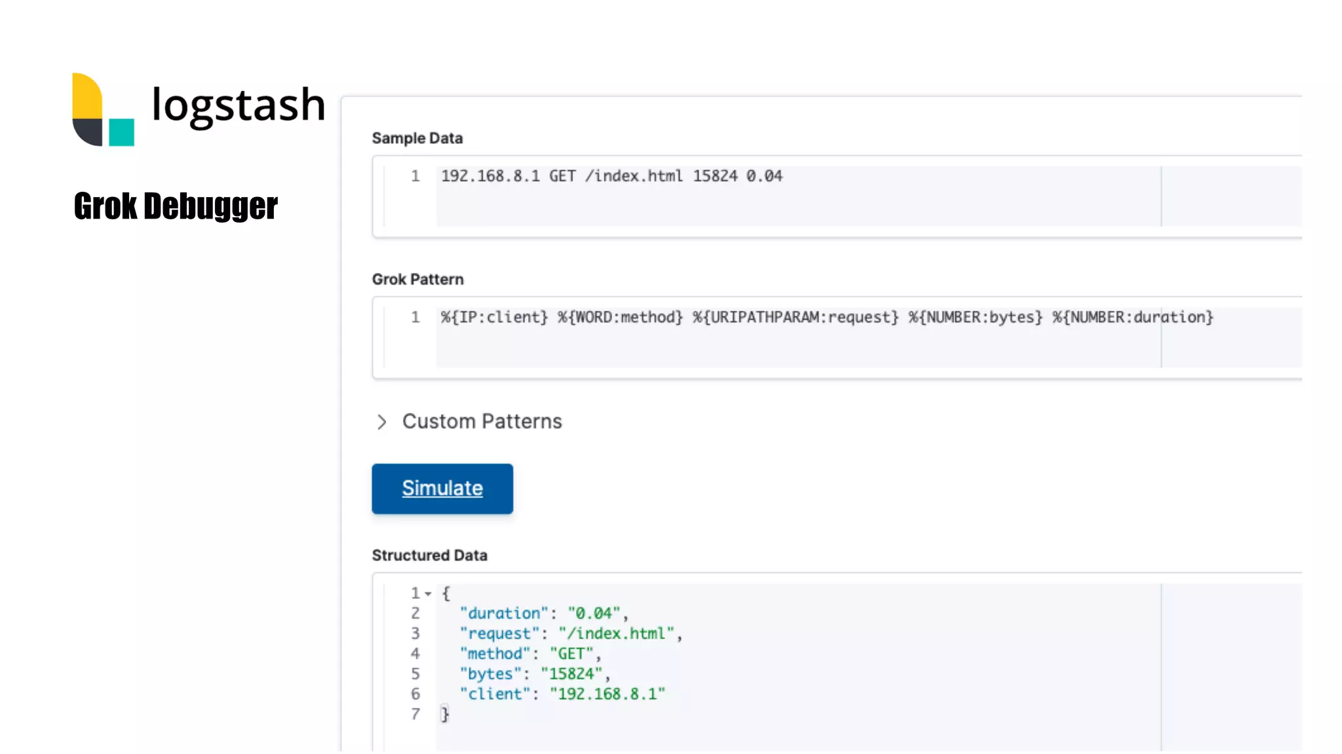
Task: Click the Sample Data label
Action: tap(417, 138)
